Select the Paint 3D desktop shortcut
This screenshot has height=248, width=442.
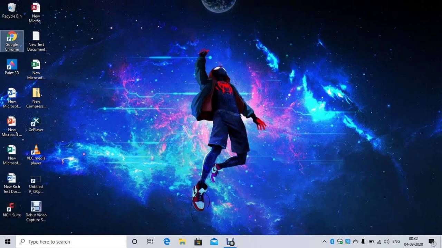coord(12,67)
